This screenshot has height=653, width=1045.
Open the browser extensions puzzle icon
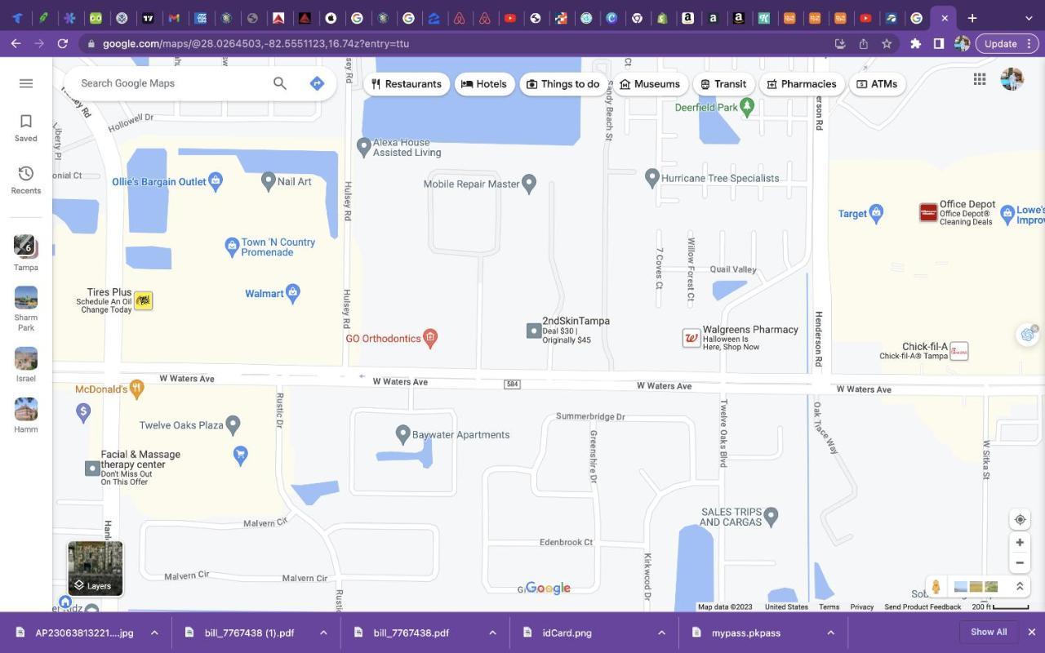[x=915, y=43]
